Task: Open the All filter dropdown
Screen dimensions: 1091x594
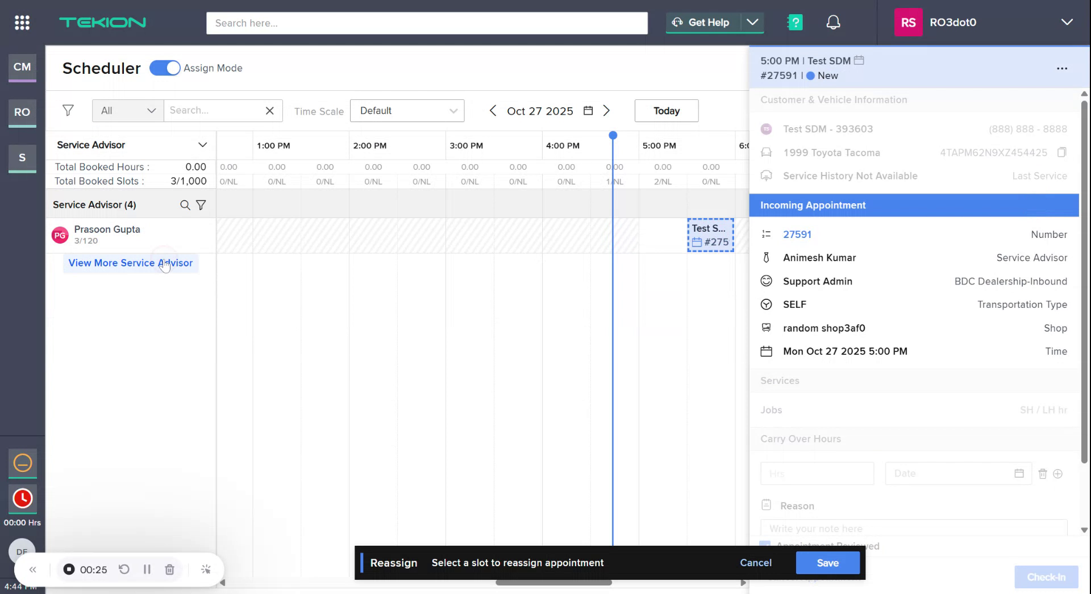Action: click(127, 110)
